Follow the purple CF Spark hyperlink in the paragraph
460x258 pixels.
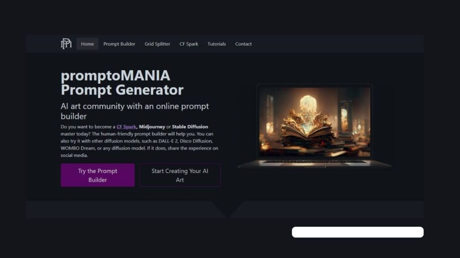pyautogui.click(x=126, y=127)
